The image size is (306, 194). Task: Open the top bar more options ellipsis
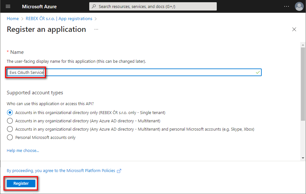287,6
